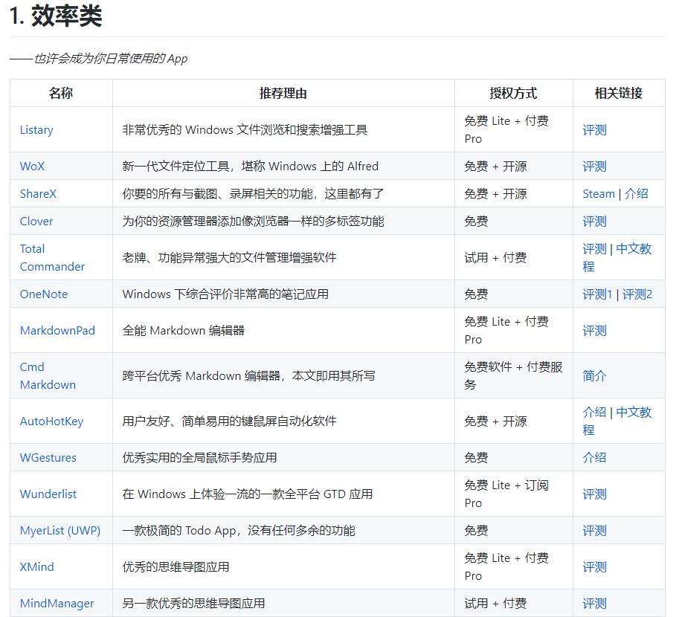This screenshot has width=676, height=617.
Task: Visit the Steam link for ShareX
Action: point(598,193)
